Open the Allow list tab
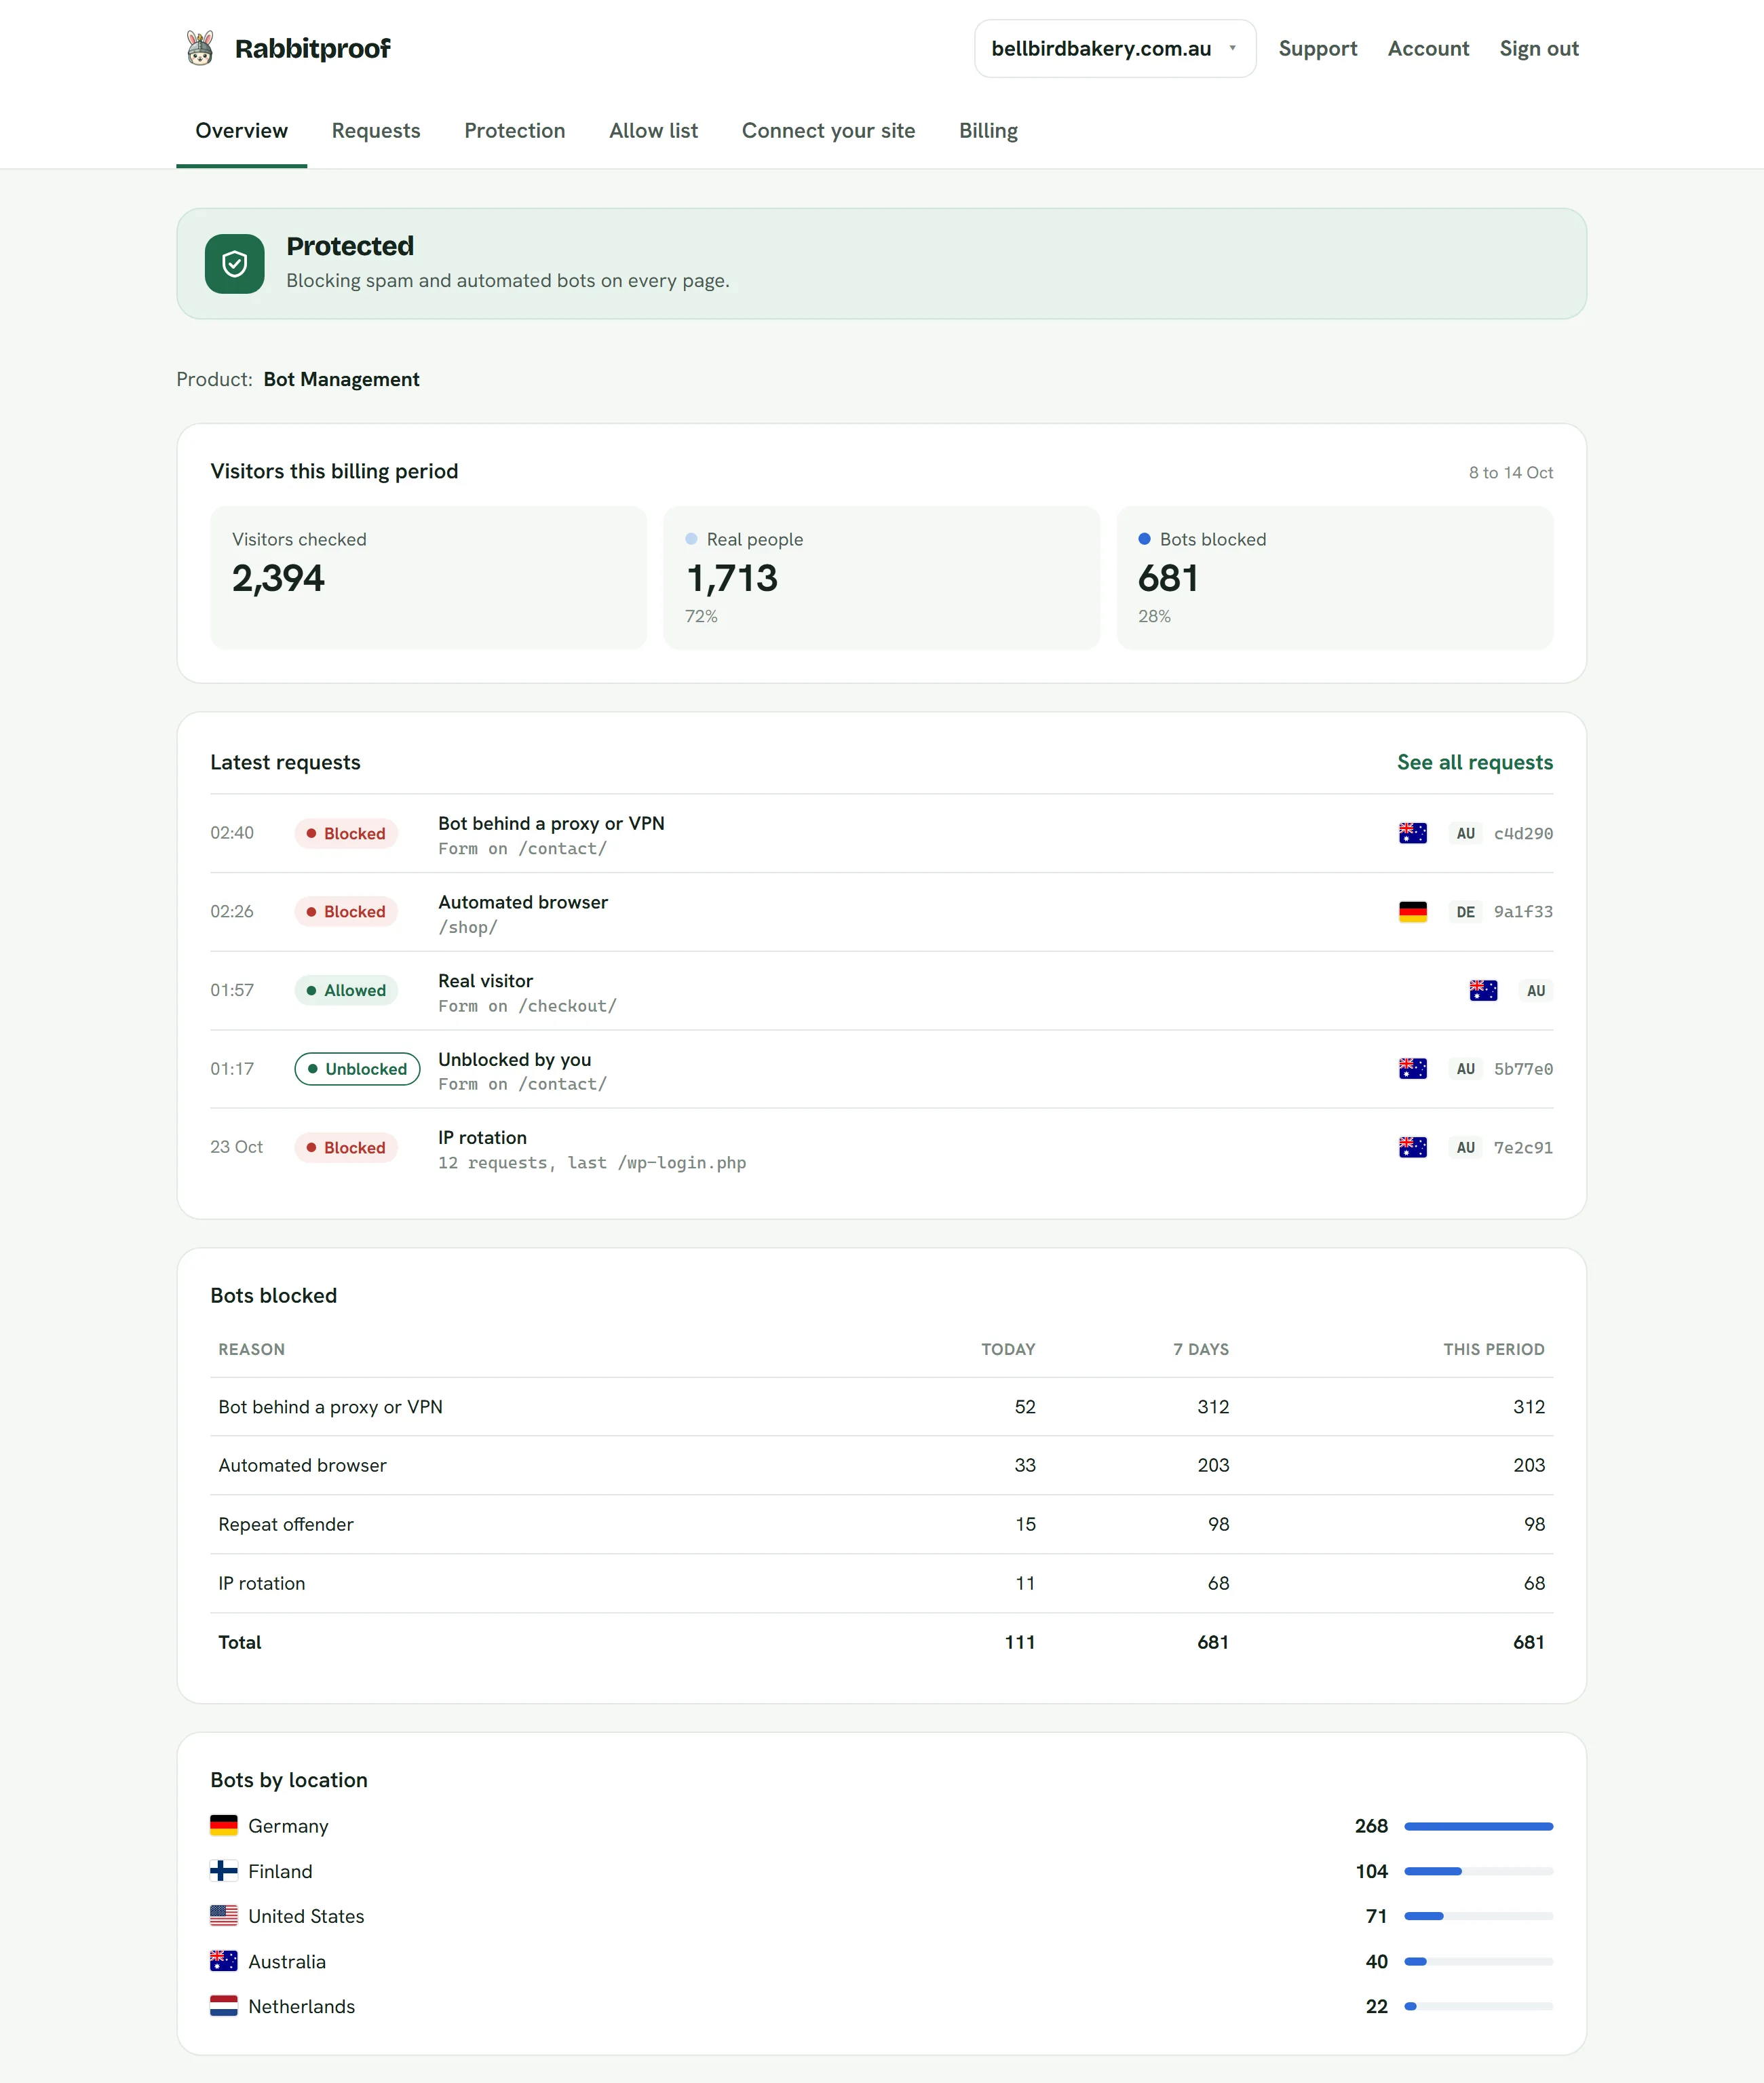 click(x=653, y=131)
